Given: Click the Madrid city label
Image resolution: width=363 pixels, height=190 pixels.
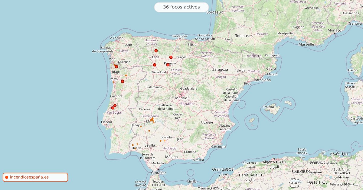Looking at the screenshot, I should (181, 98).
